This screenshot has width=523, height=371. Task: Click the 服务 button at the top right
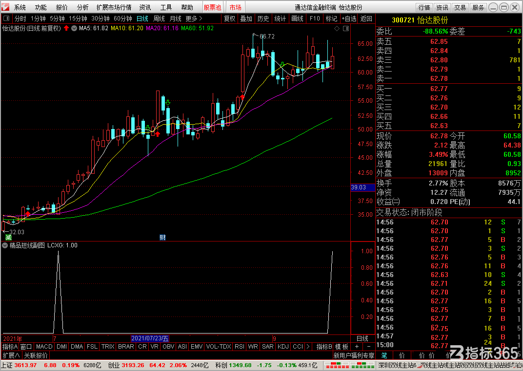[478, 7]
